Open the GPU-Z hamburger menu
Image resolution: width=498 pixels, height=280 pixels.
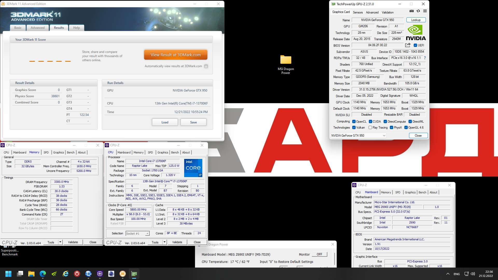coord(425,11)
